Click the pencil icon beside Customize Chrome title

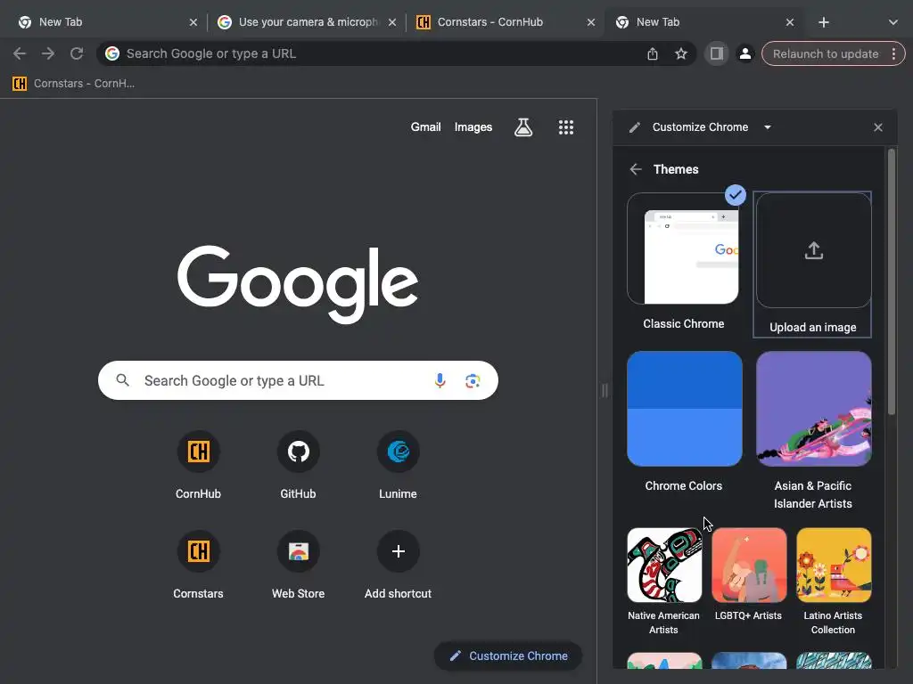pyautogui.click(x=635, y=126)
